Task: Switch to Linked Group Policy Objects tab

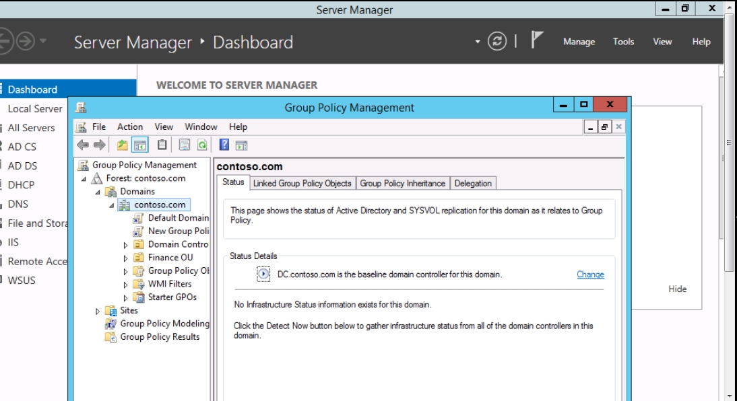Action: [302, 183]
